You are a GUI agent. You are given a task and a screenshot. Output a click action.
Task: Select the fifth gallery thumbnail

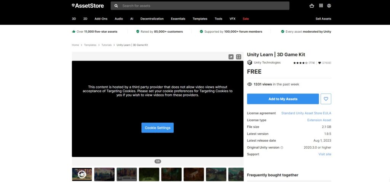[171, 174]
